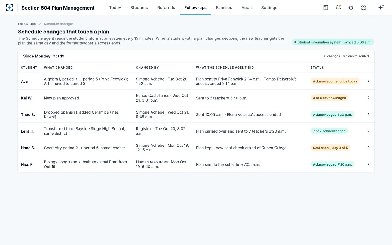Open the layout panel icon
The image size is (392, 245).
click(326, 8)
